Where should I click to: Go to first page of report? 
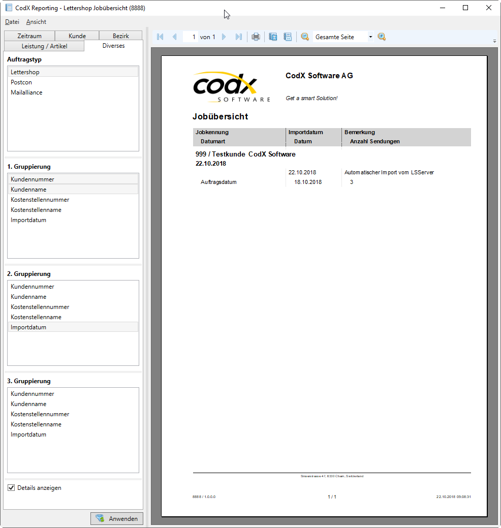[160, 37]
